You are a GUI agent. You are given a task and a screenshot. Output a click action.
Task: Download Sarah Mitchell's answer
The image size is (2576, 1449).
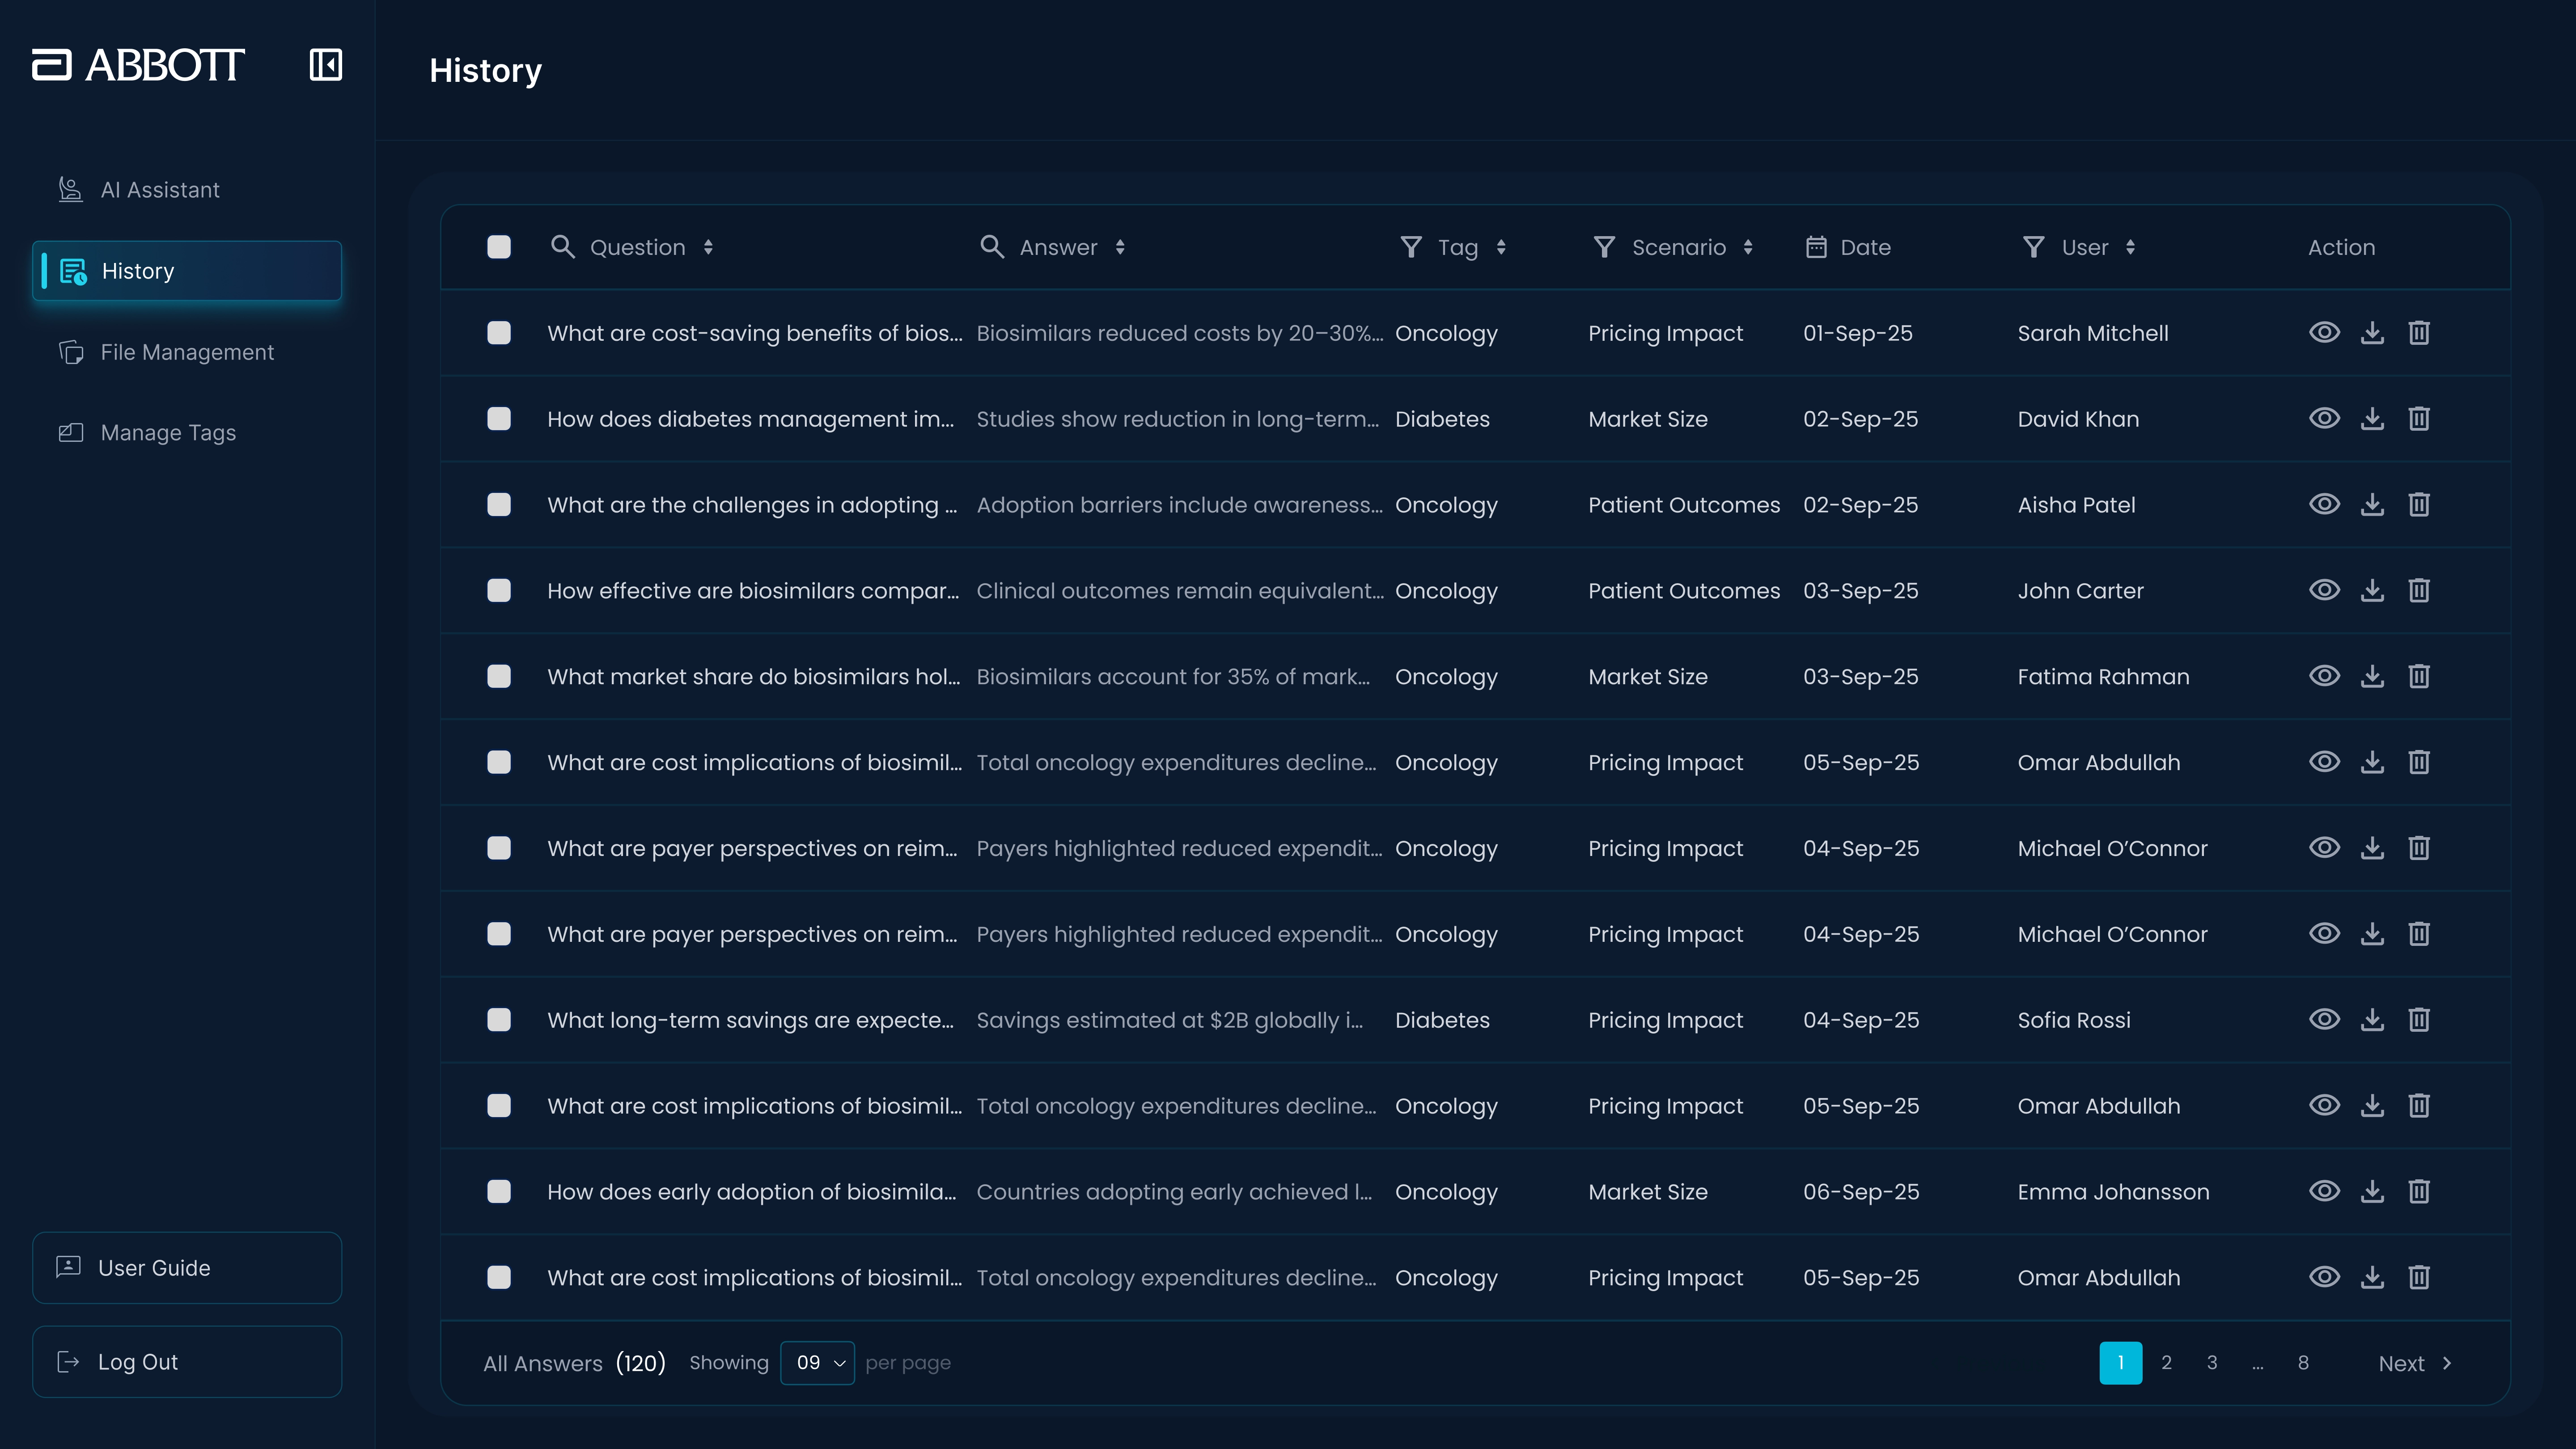tap(2372, 333)
